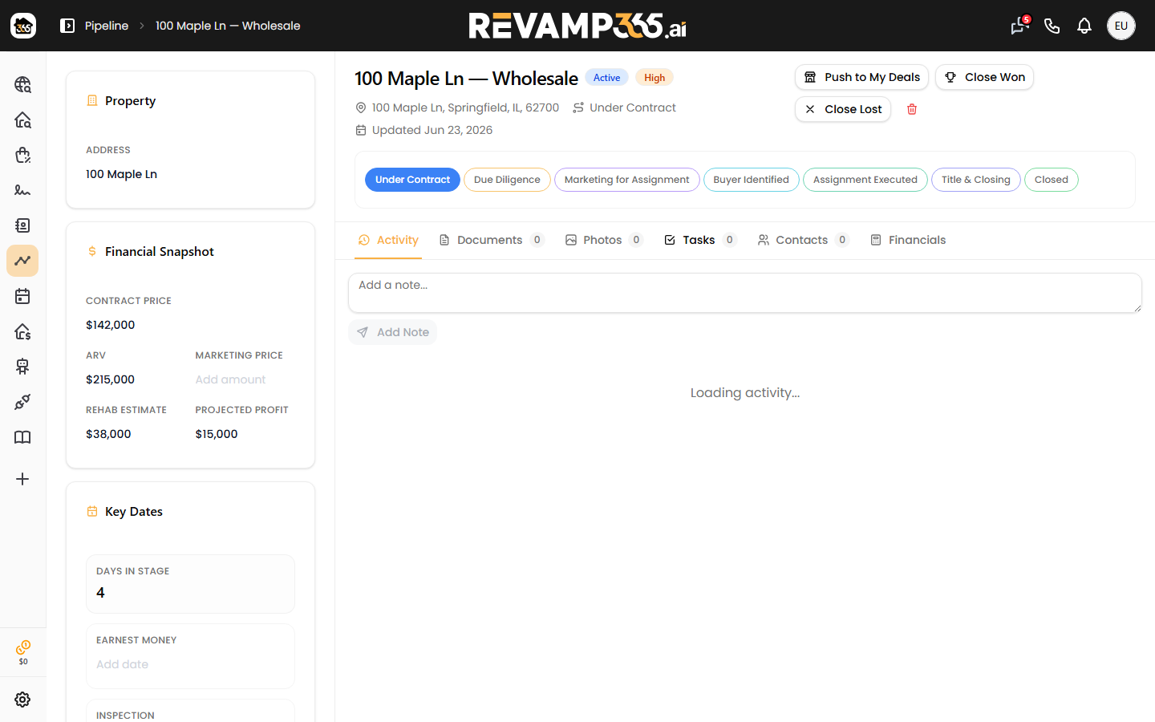Switch to the Financials tab
Viewport: 1155px width, 722px height.
coord(908,240)
